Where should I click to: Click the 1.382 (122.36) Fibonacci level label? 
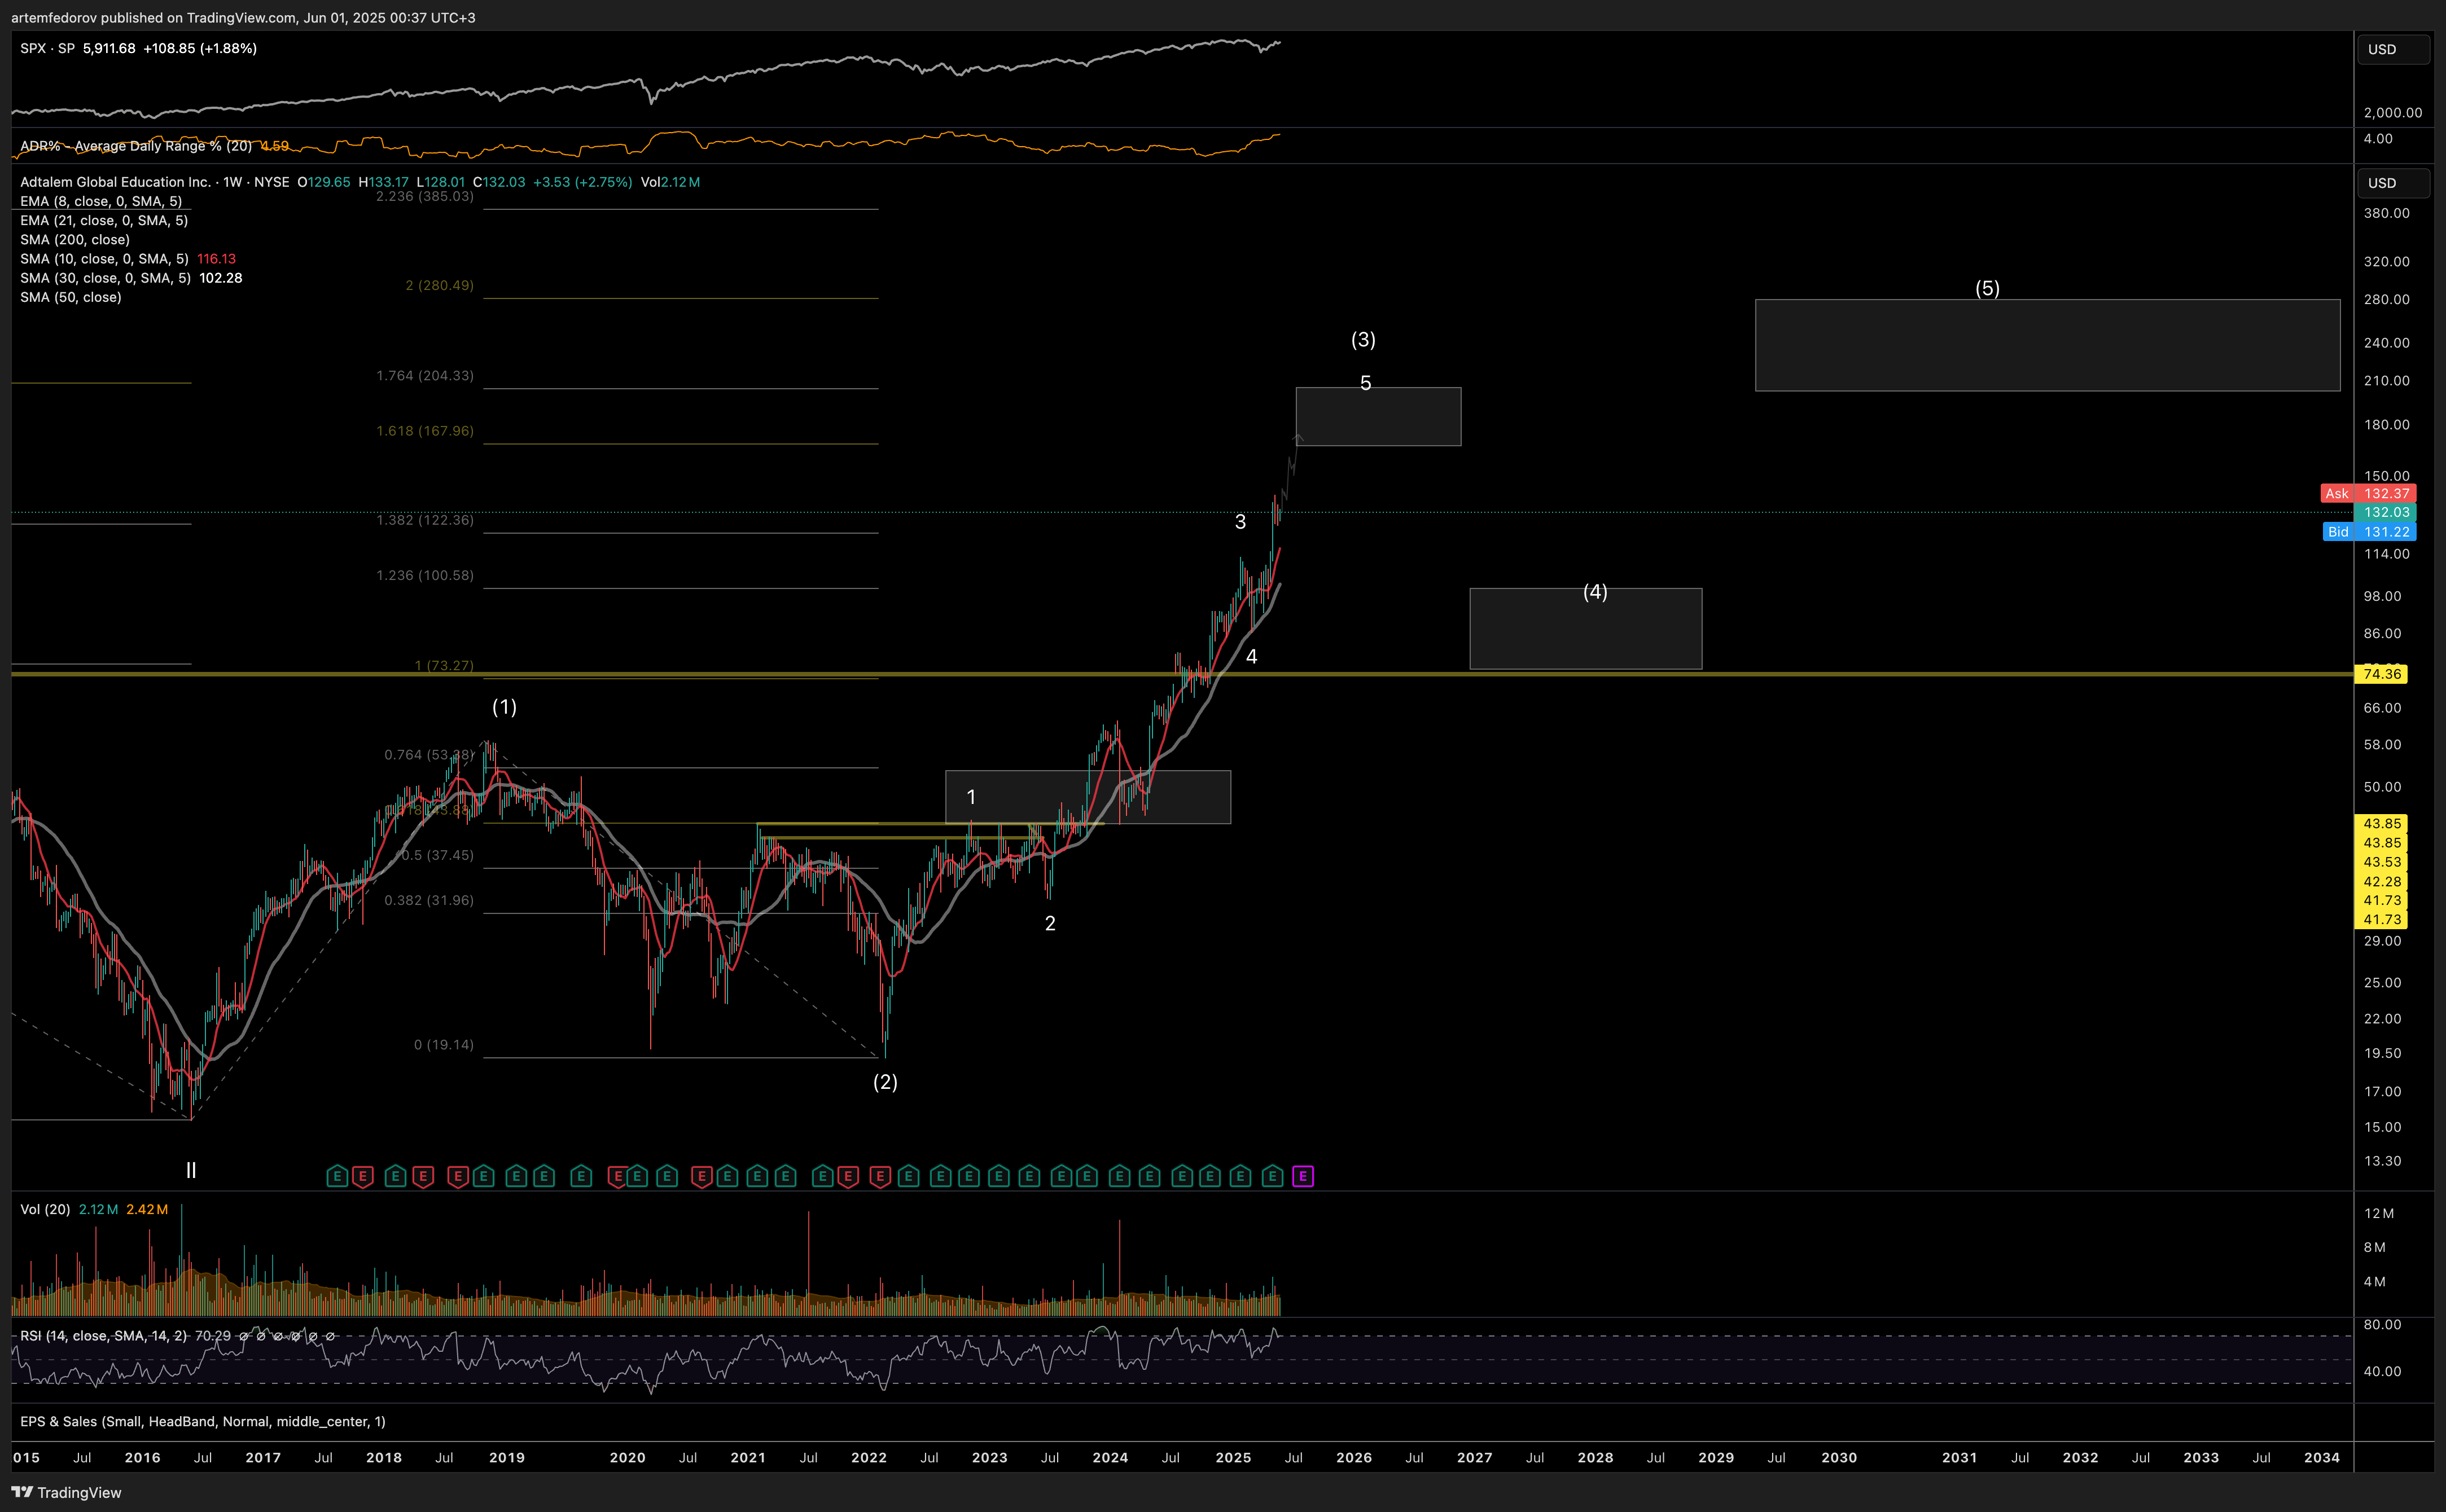point(425,520)
